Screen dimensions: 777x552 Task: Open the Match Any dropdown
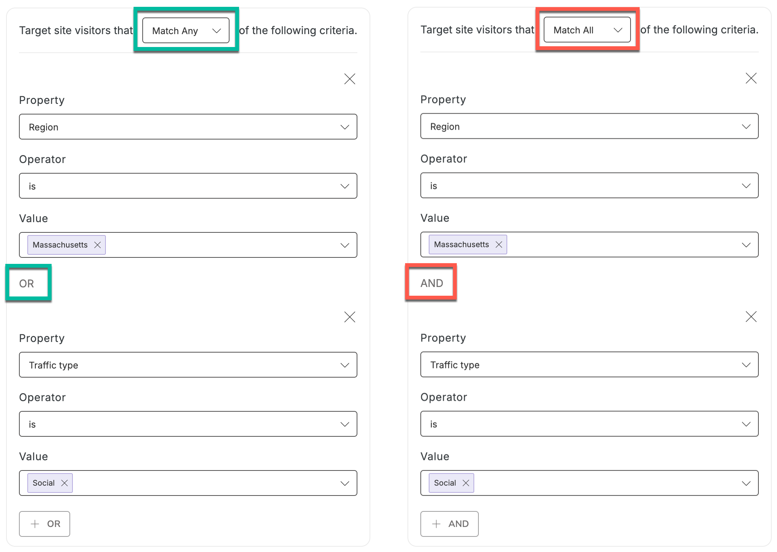[x=186, y=30]
